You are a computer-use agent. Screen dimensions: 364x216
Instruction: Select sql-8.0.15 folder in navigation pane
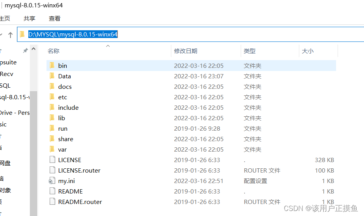pyautogui.click(x=15, y=97)
